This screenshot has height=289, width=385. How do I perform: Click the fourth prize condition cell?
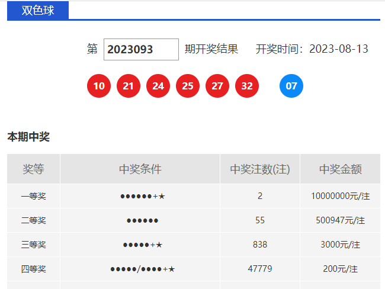(140, 269)
